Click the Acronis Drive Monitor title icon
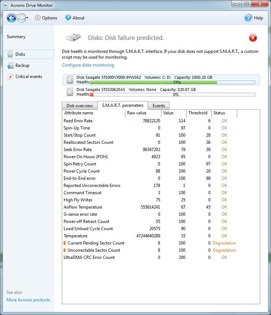Screen dimensions: 271x315 (6, 5)
